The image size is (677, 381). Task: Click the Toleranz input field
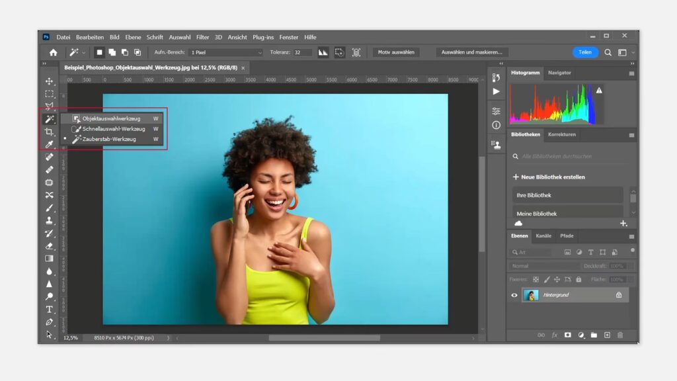point(302,52)
